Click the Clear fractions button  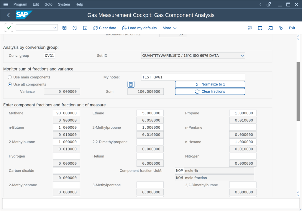coord(210,92)
